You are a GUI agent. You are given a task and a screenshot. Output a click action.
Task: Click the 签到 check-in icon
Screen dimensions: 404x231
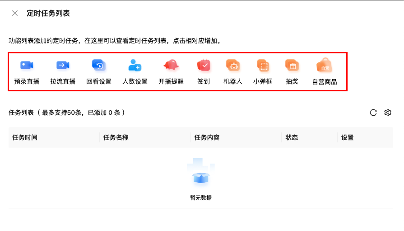(204, 66)
